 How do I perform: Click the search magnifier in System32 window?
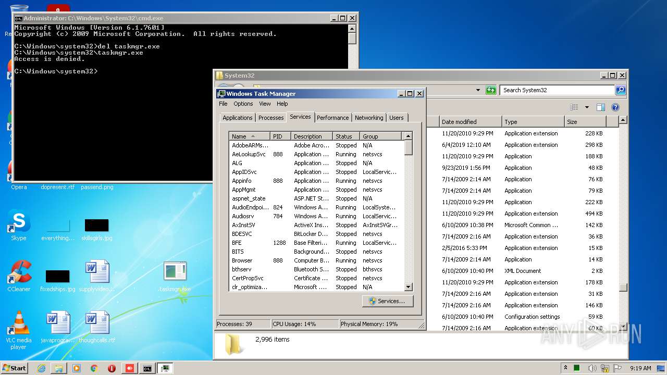(620, 90)
